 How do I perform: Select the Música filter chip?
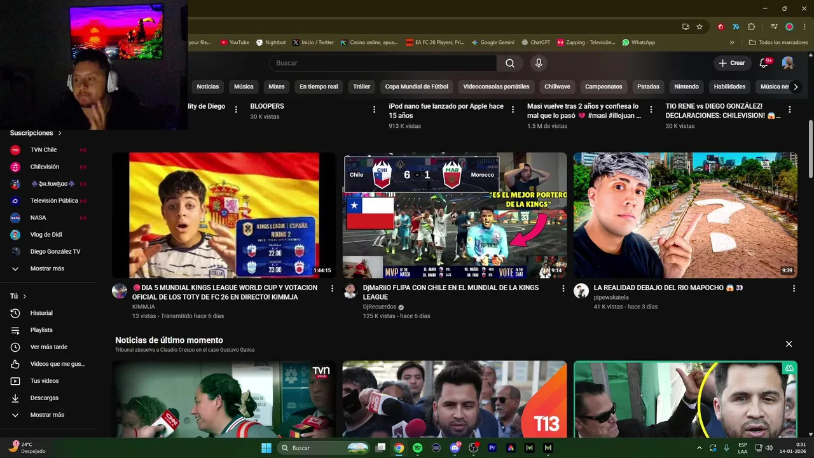pos(244,87)
